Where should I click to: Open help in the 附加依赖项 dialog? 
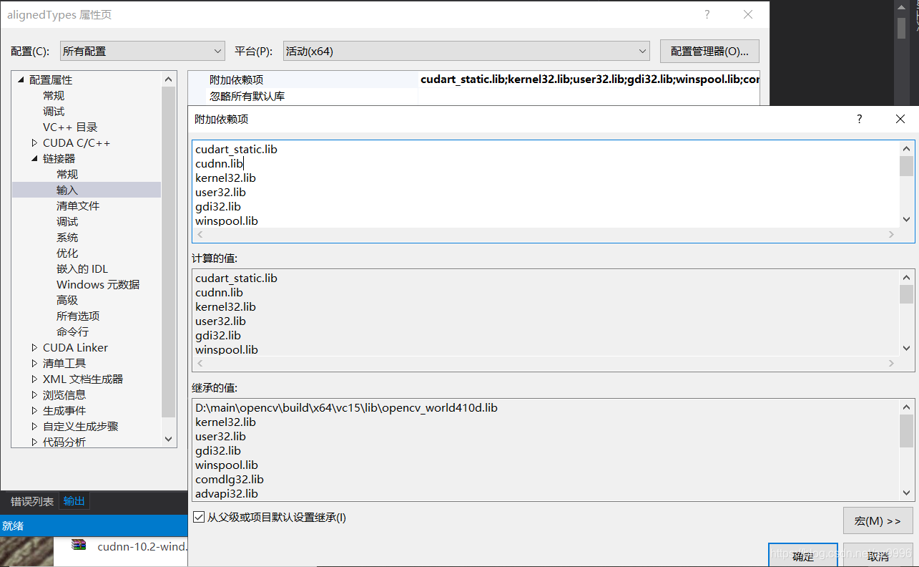point(860,120)
